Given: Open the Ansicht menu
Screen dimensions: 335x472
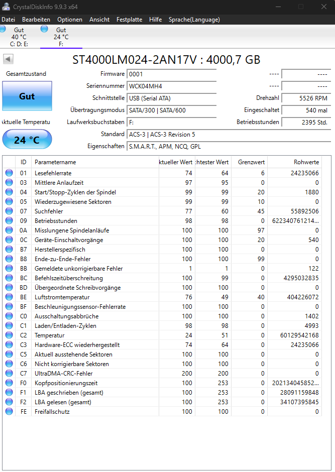Looking at the screenshot, I should click(x=99, y=20).
